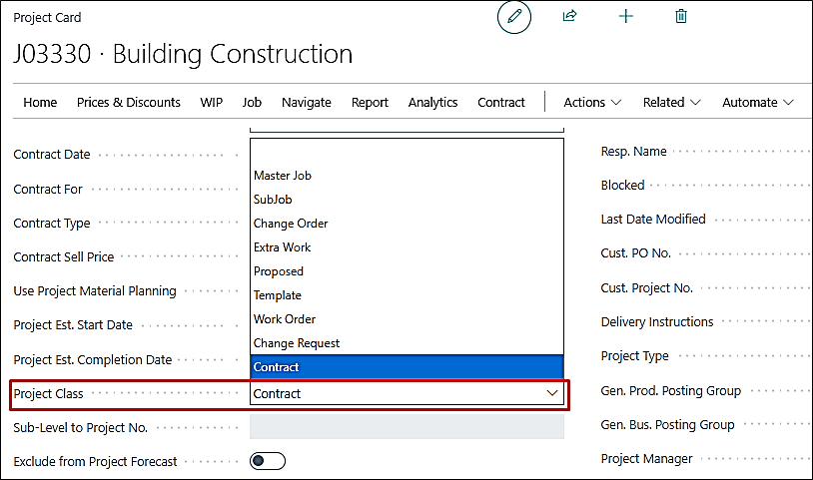Choose the Template option
This screenshot has height=480, width=813.
(x=278, y=295)
